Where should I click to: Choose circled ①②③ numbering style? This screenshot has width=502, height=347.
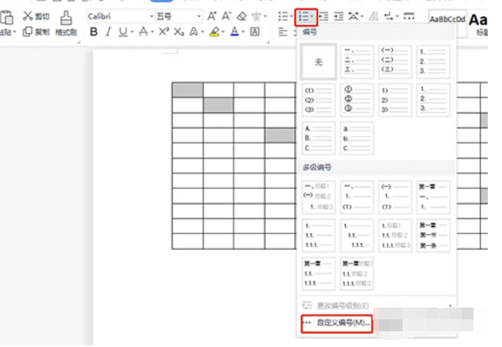tap(357, 100)
